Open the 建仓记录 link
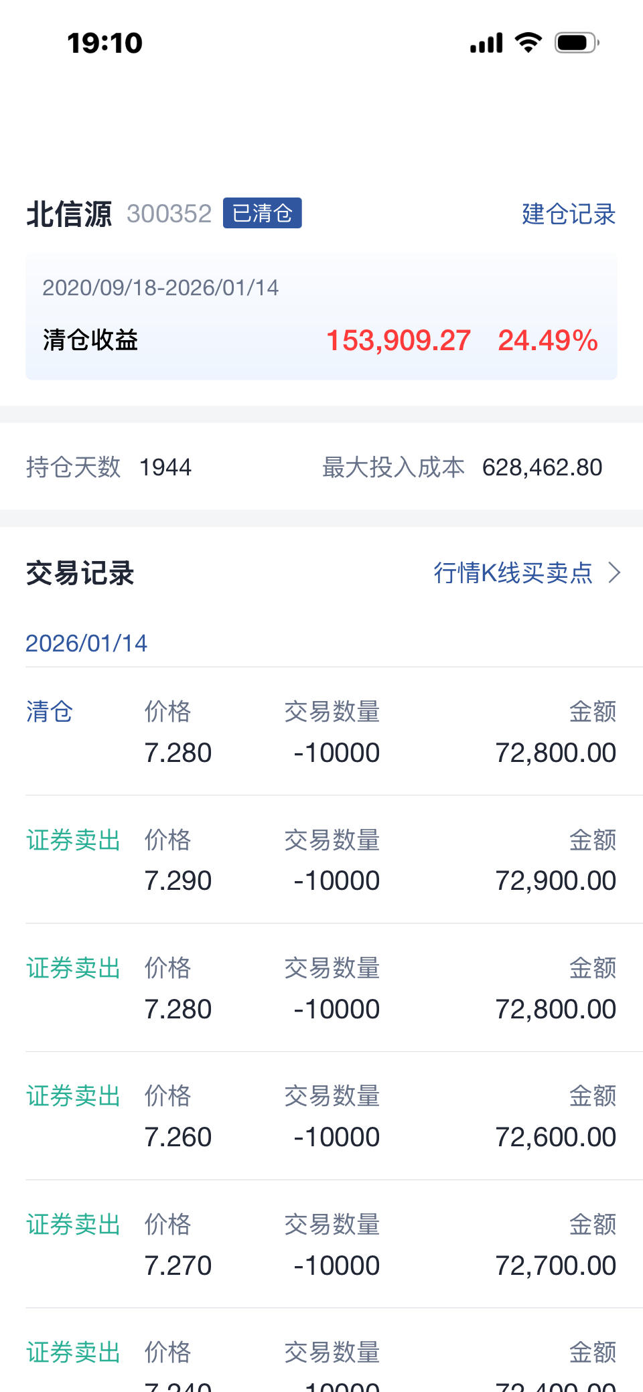 coord(569,214)
